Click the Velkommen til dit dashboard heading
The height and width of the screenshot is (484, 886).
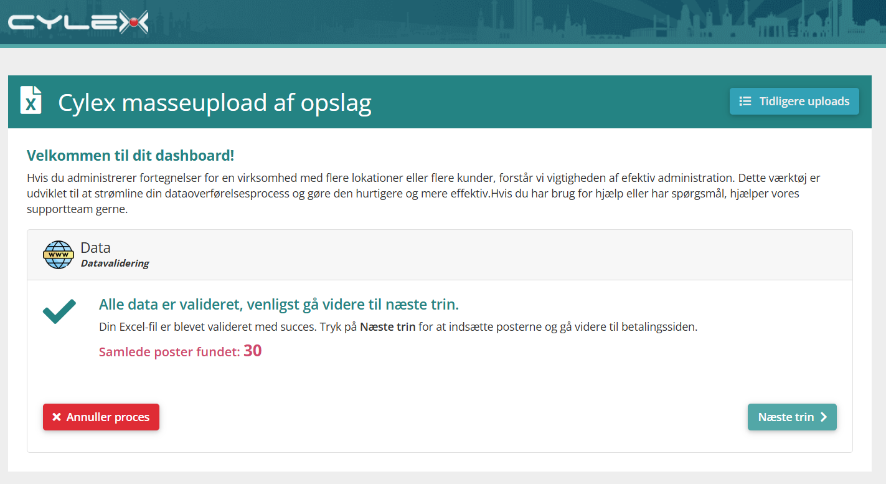(131, 156)
